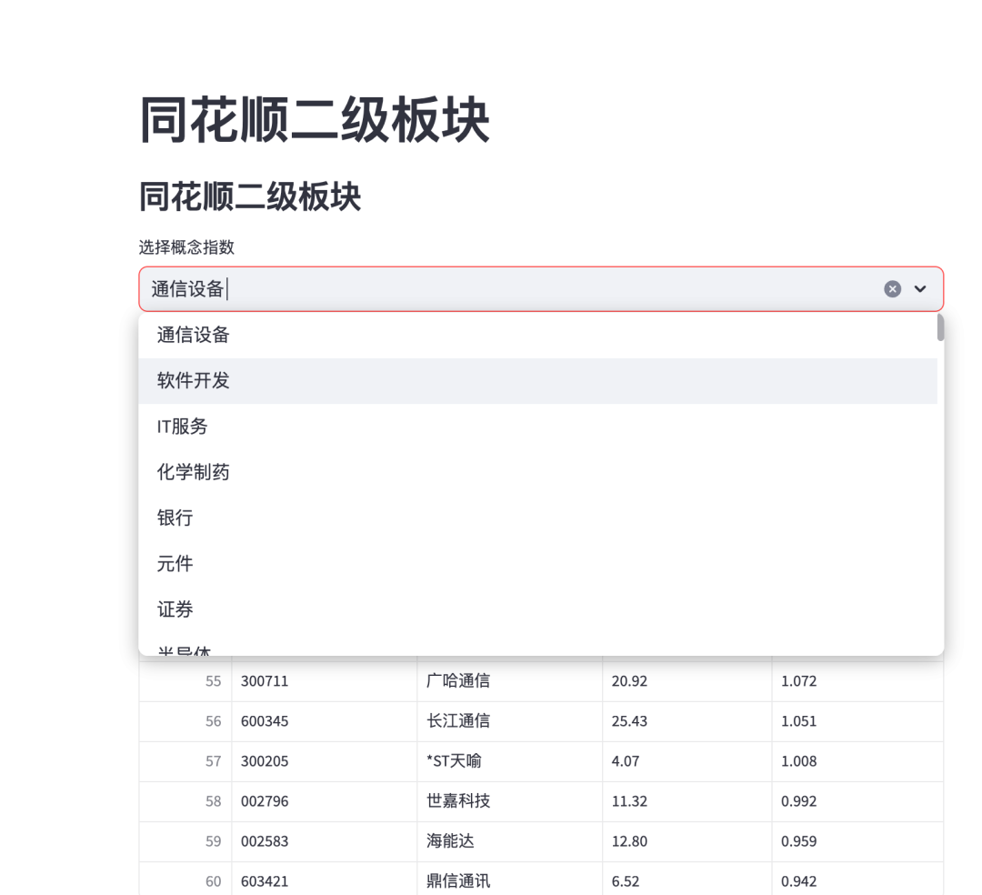982x895 pixels.
Task: Click the 11.32 price cell
Action: [x=687, y=801]
